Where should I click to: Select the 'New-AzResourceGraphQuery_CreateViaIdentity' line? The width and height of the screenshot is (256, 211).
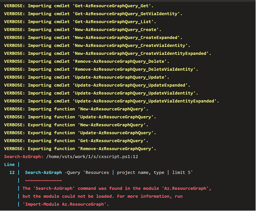pos(97,46)
